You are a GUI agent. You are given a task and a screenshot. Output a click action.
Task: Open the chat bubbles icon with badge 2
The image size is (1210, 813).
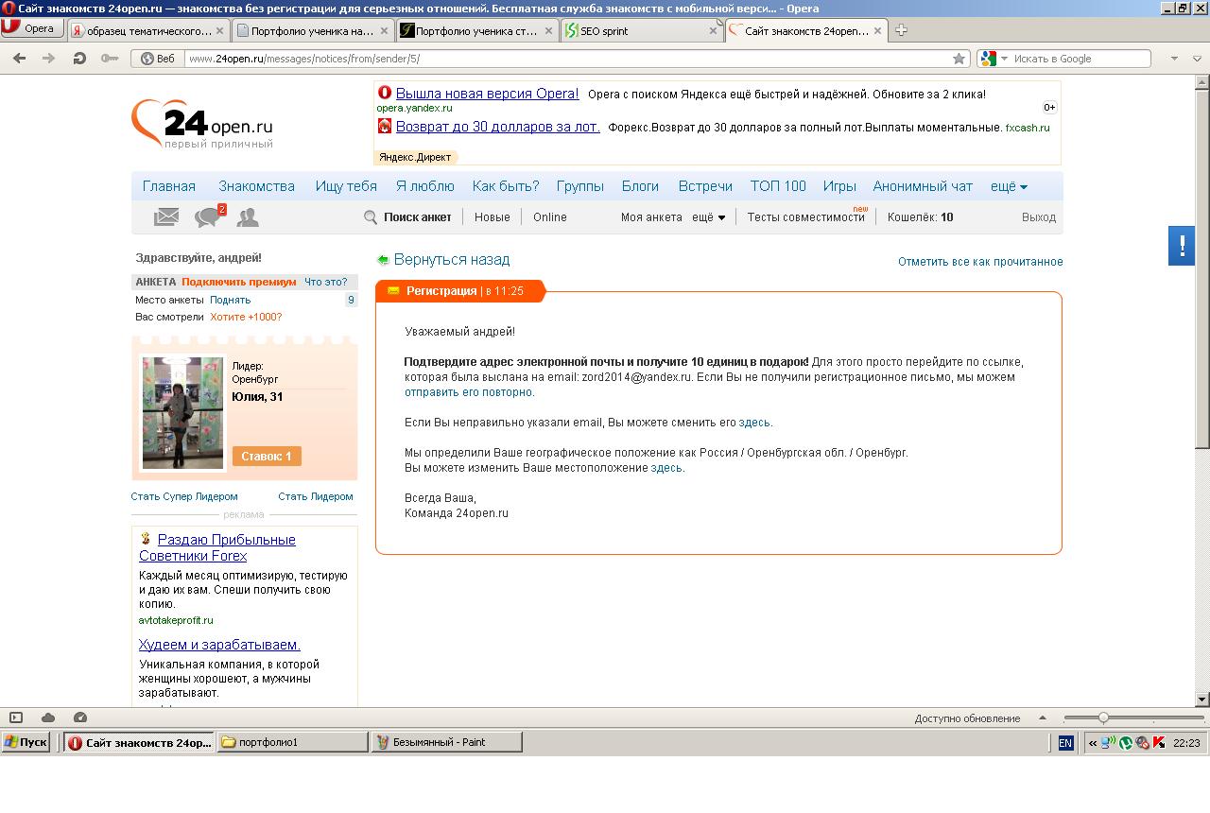coord(208,217)
